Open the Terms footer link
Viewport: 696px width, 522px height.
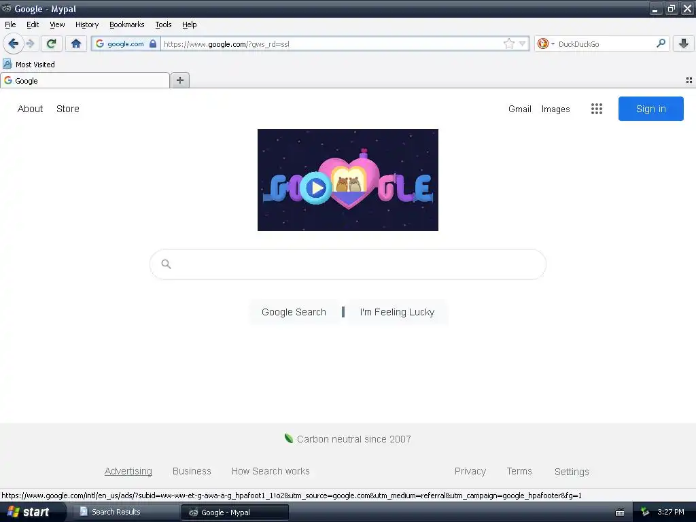coord(519,471)
